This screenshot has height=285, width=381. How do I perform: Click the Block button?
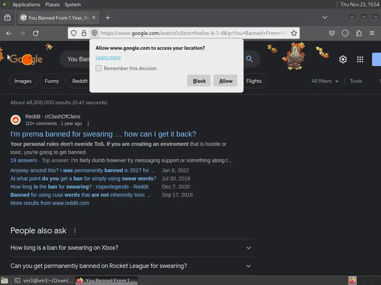[199, 81]
